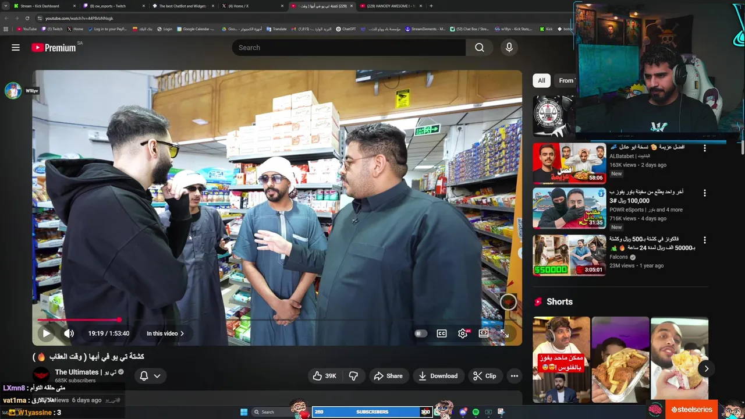Screen dimensions: 745x419
Task: Click the Shorts section logo icon
Action: coord(538,301)
